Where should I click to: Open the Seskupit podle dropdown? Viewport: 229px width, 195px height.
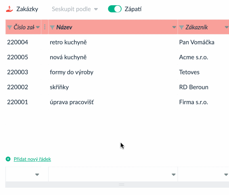coord(75,9)
